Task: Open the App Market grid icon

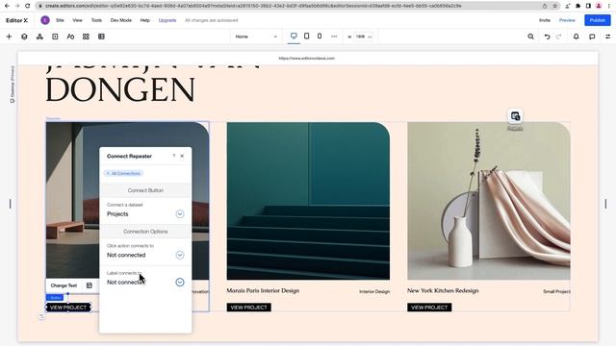Action: 86,37
